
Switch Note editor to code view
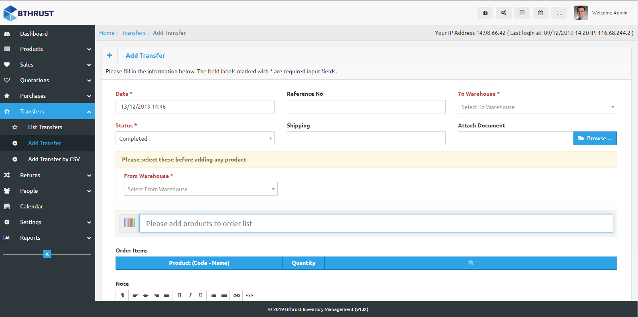pos(250,295)
